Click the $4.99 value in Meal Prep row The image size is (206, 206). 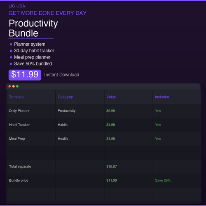click(129, 139)
